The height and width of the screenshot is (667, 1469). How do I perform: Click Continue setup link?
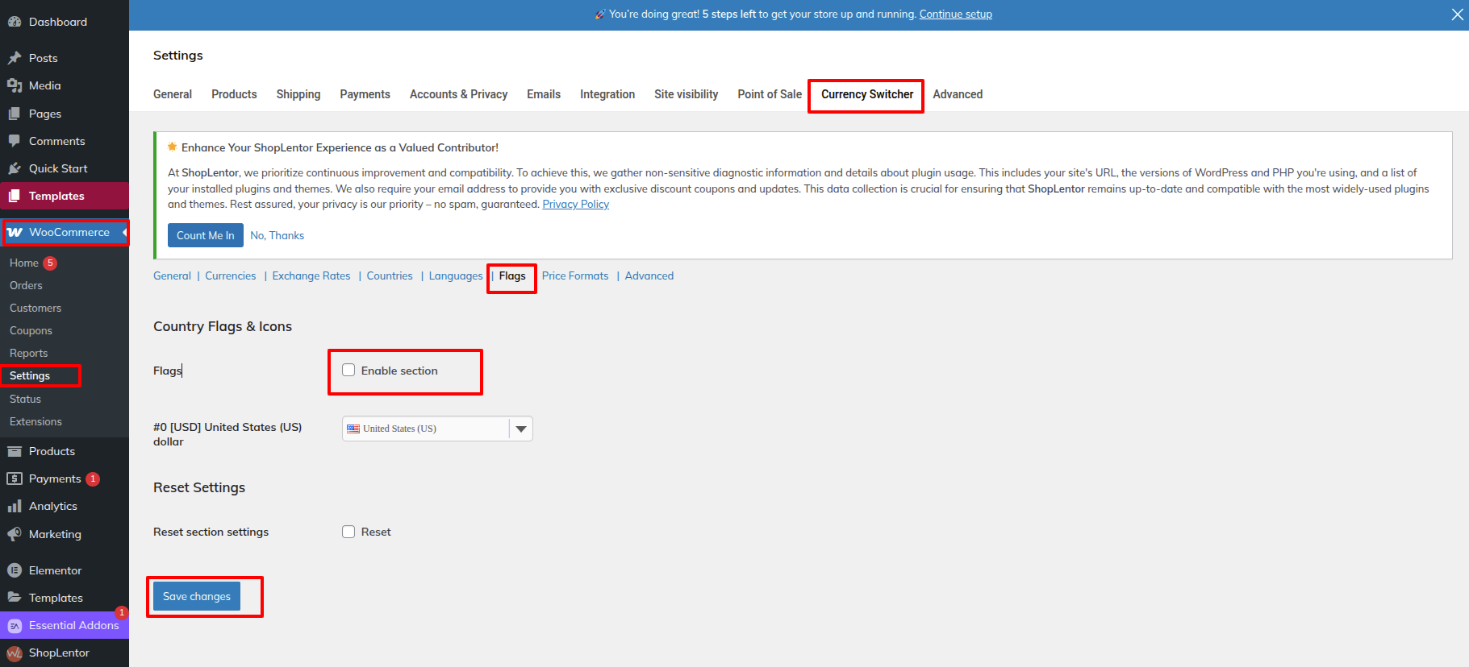coord(956,14)
